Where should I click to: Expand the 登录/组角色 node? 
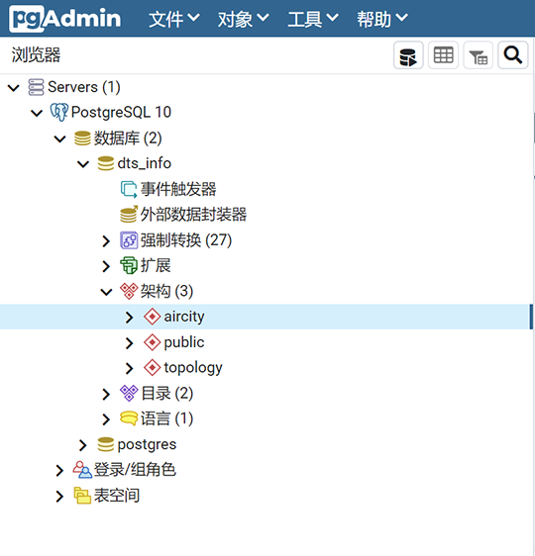pyautogui.click(x=59, y=470)
